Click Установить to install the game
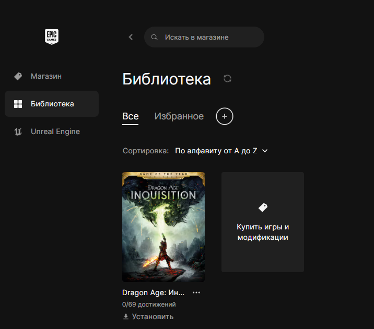374x329 pixels. point(153,316)
